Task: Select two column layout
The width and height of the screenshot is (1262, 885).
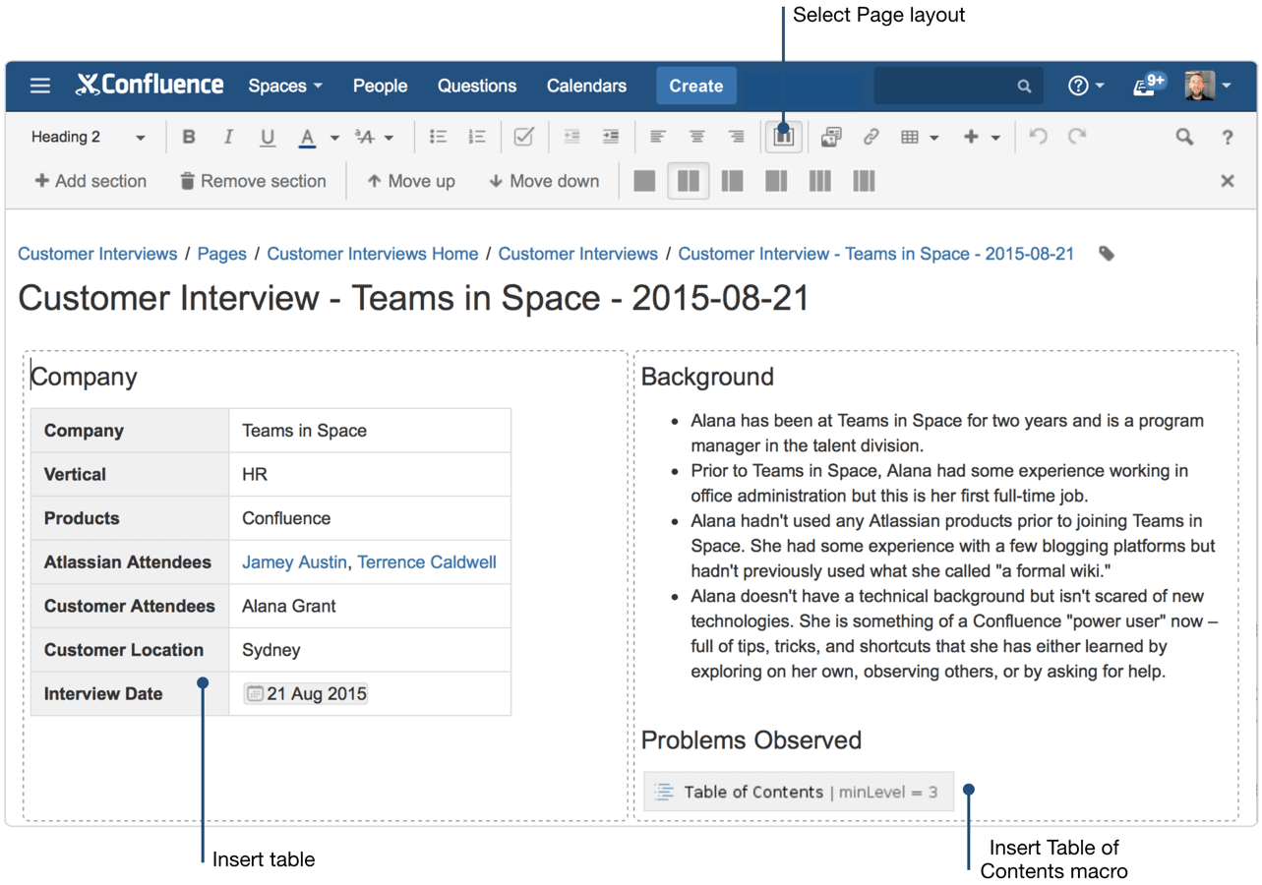Action: 689,181
